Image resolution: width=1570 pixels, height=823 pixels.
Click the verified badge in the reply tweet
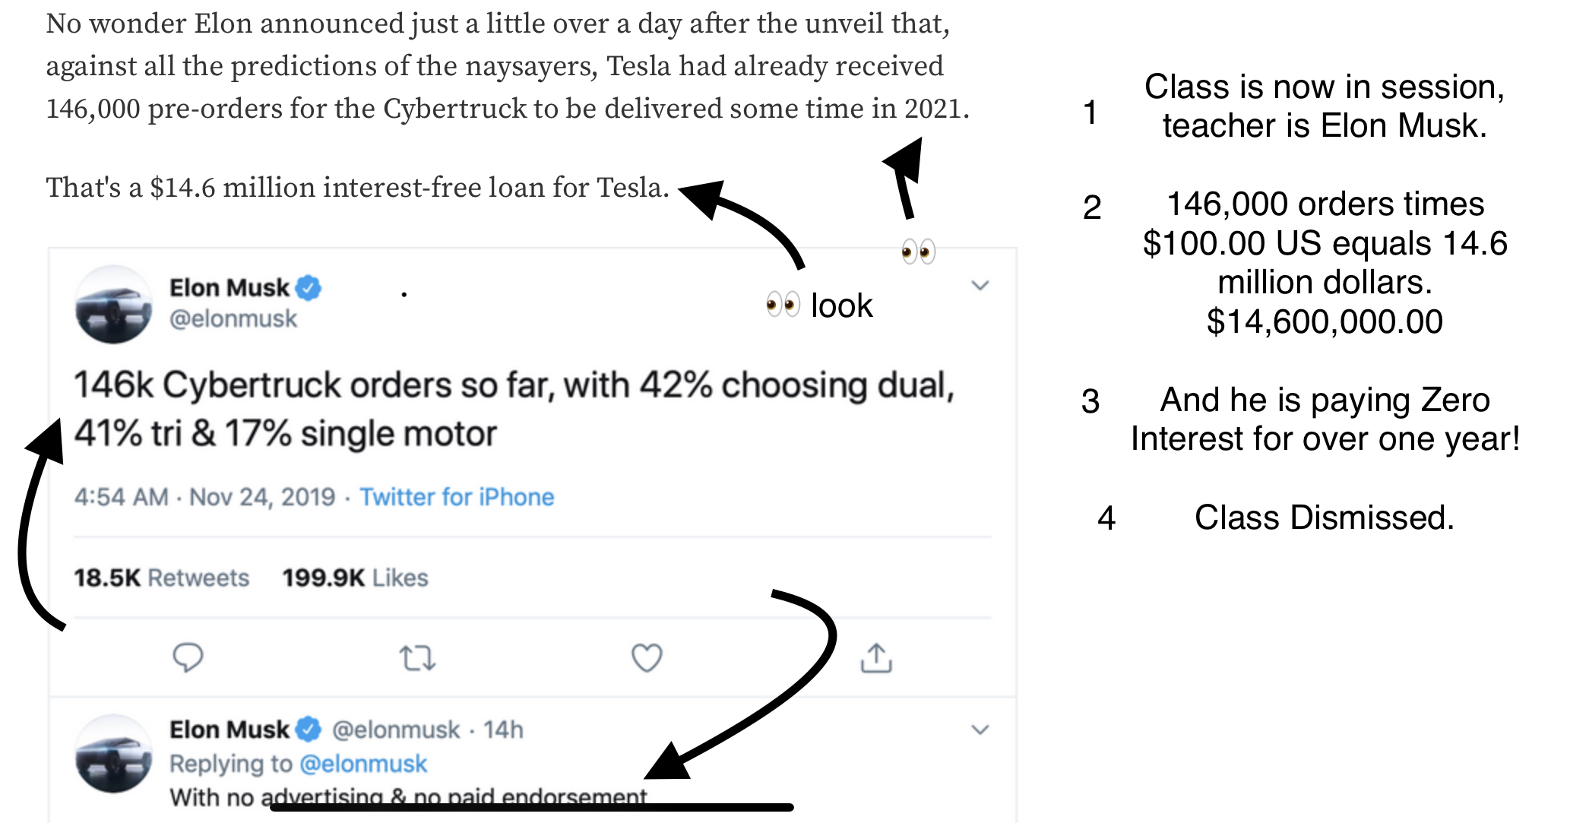tap(309, 730)
